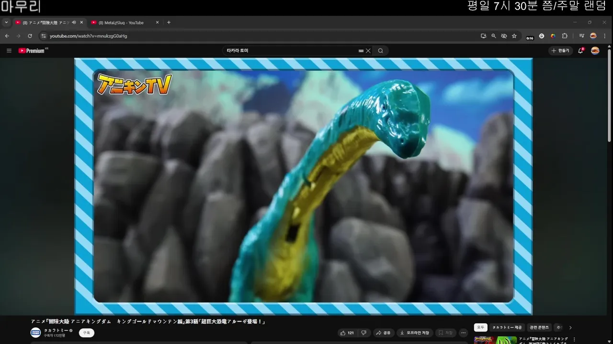The width and height of the screenshot is (613, 344).
Task: Mute the tab via speaker icon
Action: tap(74, 22)
